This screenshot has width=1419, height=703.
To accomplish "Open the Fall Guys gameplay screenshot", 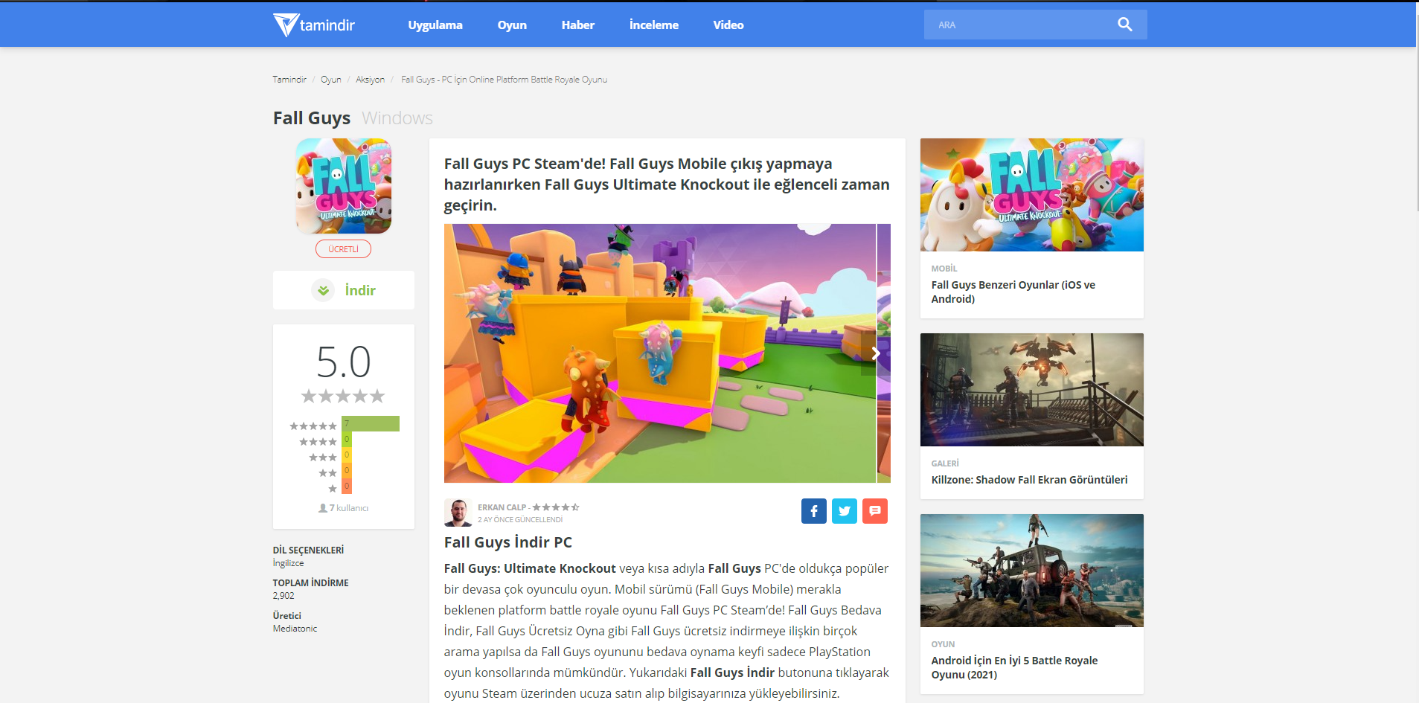I will click(660, 353).
